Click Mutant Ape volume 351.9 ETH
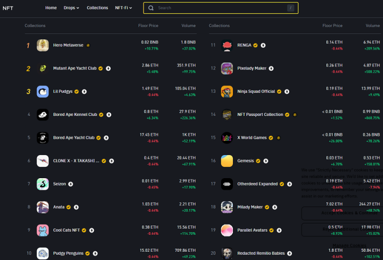This screenshot has height=260, width=383. (186, 65)
